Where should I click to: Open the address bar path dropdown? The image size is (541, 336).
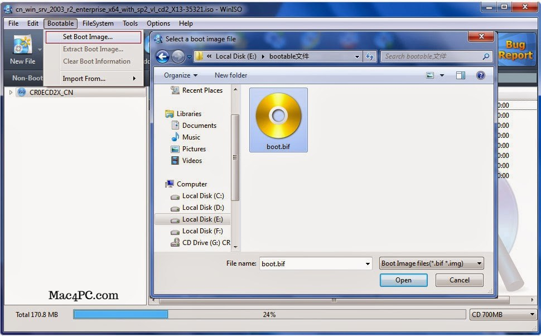357,56
